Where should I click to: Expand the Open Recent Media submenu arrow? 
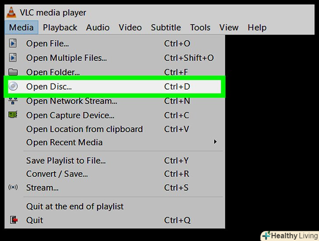[x=215, y=142]
